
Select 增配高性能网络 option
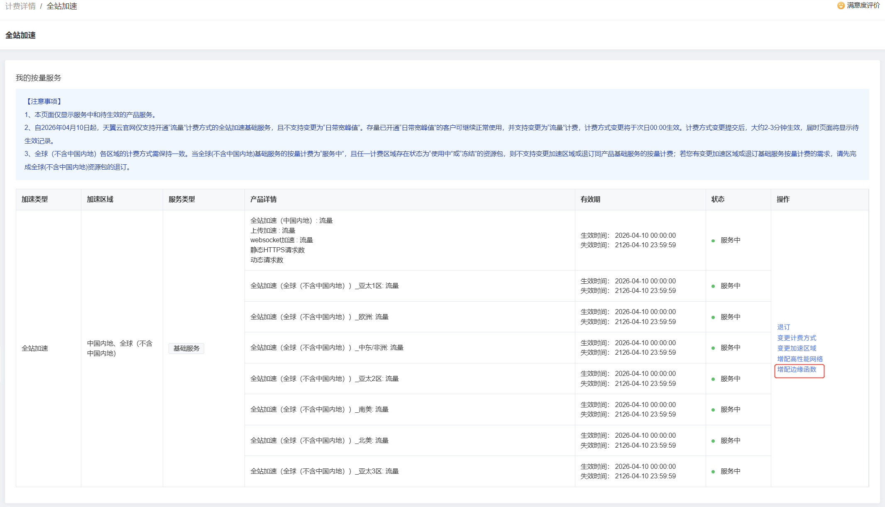click(x=799, y=359)
